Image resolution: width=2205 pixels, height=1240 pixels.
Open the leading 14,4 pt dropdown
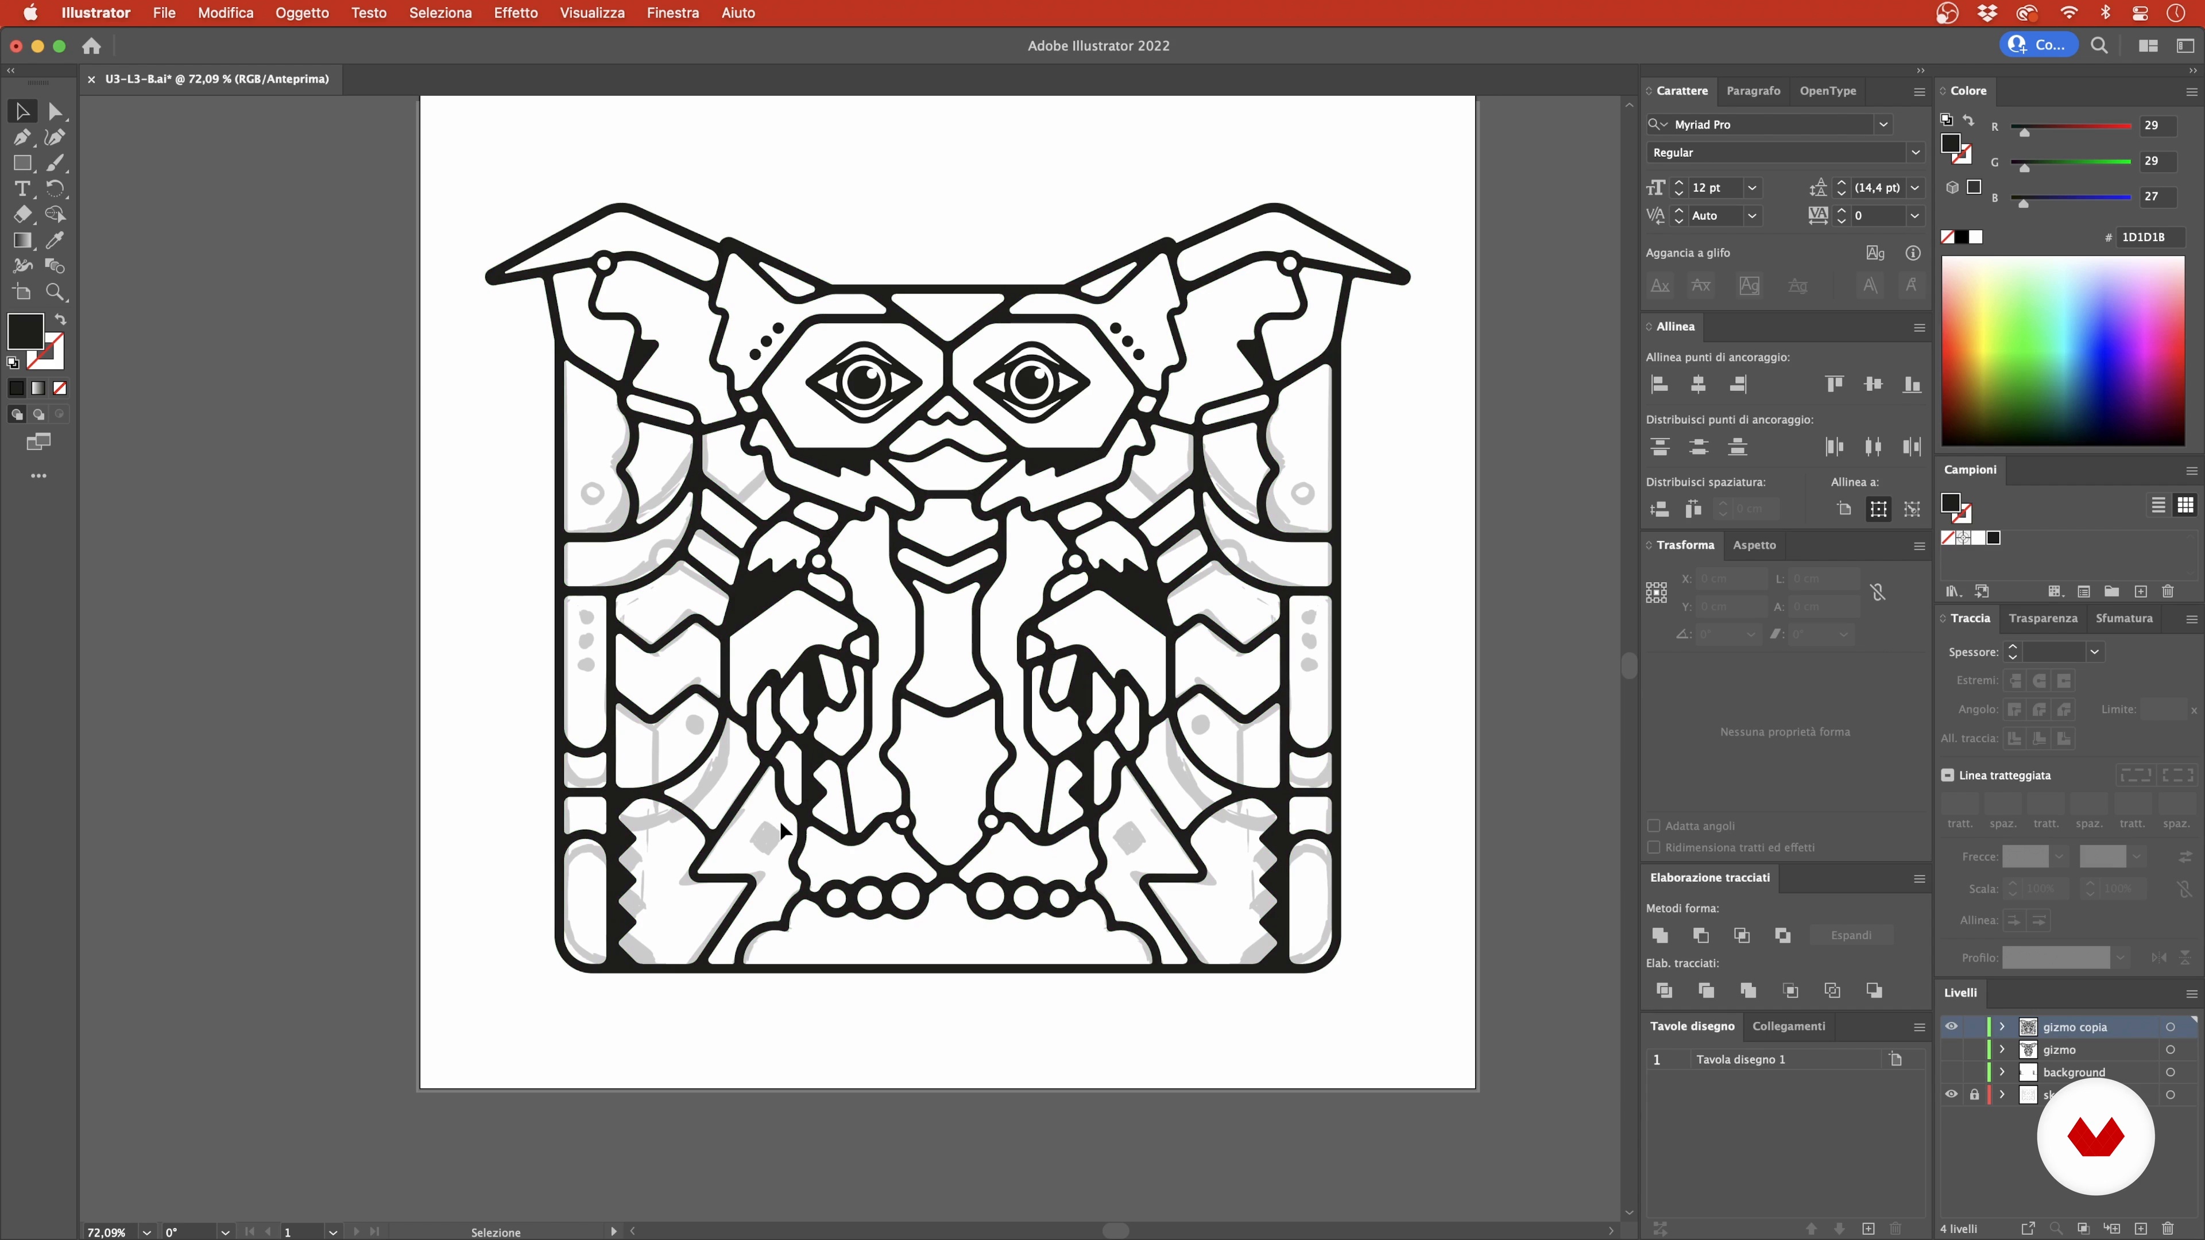pyautogui.click(x=1915, y=188)
